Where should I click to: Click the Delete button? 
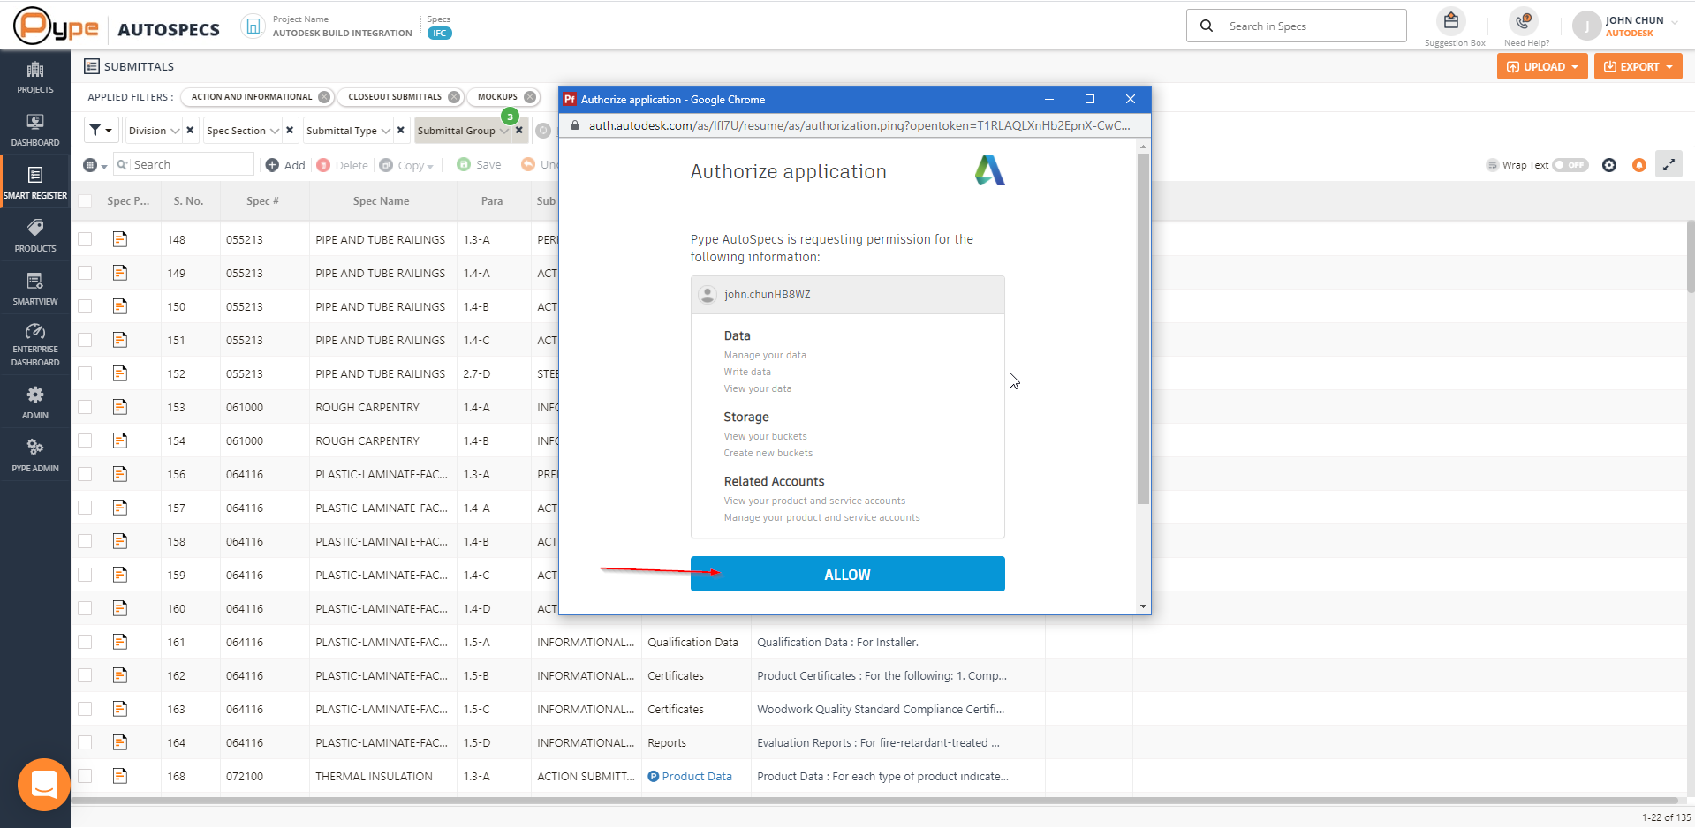coord(343,165)
